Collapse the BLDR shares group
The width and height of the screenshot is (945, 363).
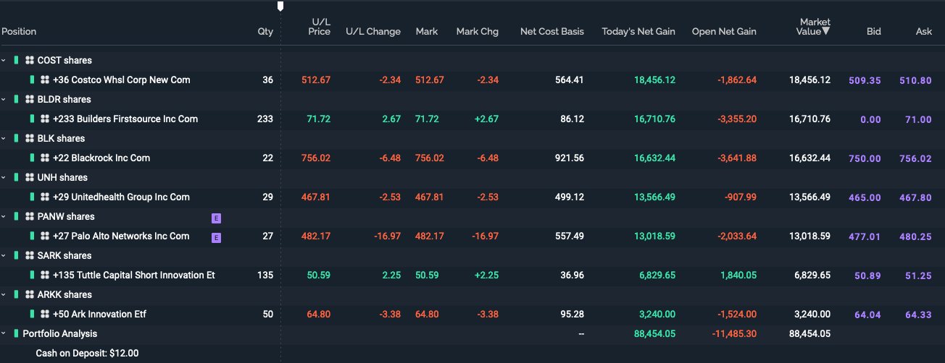coord(4,99)
